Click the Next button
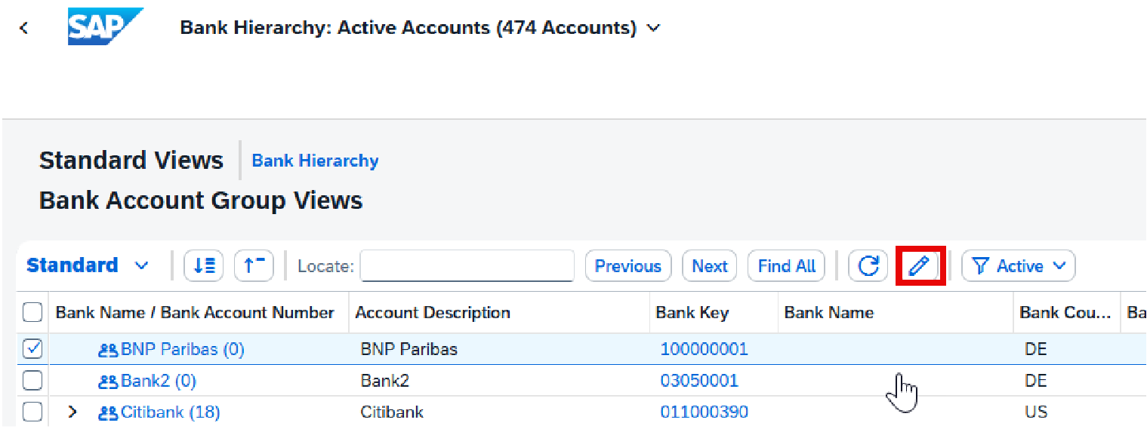The height and width of the screenshot is (435, 1147). 709,266
